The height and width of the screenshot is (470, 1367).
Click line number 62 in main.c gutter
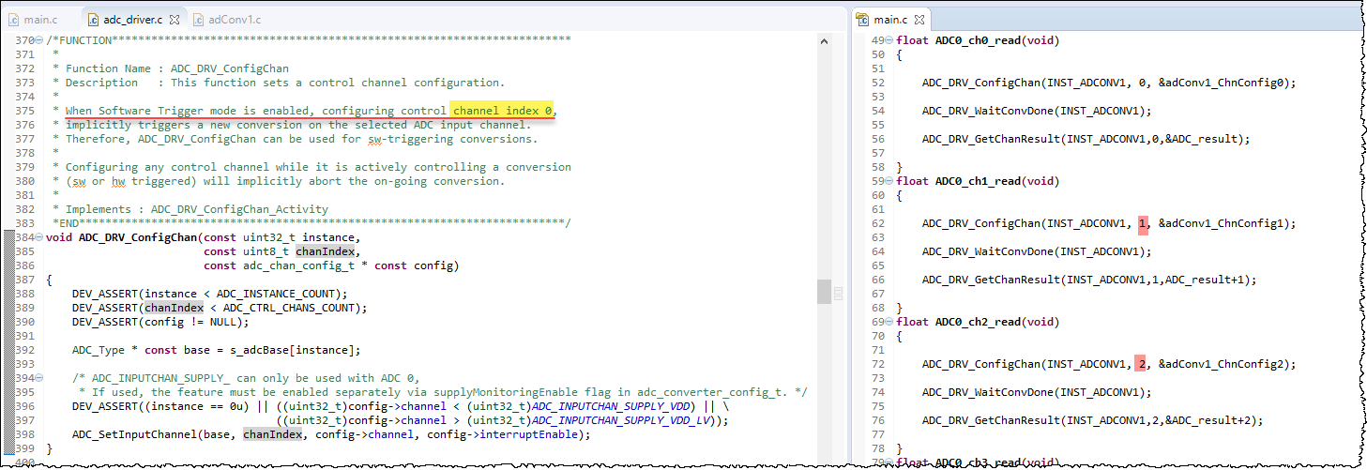[878, 223]
